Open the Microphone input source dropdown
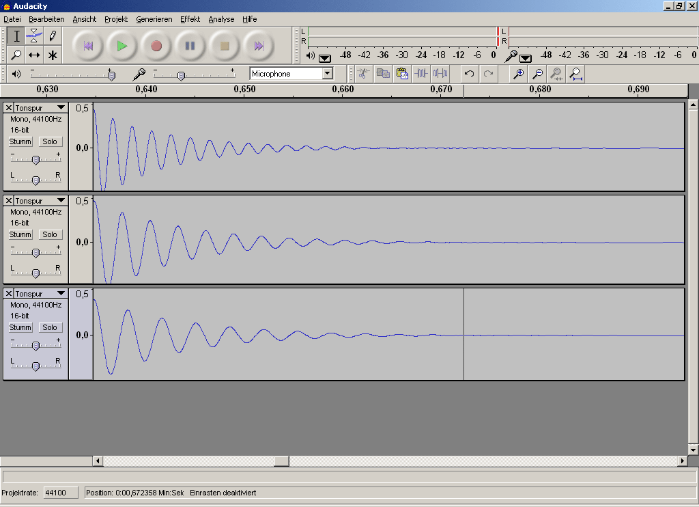The width and height of the screenshot is (699, 507). click(327, 73)
